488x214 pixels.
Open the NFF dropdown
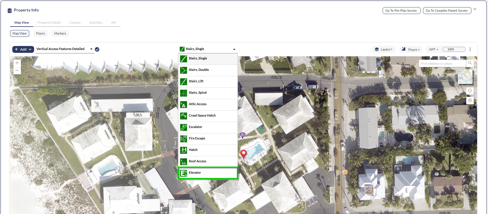[x=434, y=49]
